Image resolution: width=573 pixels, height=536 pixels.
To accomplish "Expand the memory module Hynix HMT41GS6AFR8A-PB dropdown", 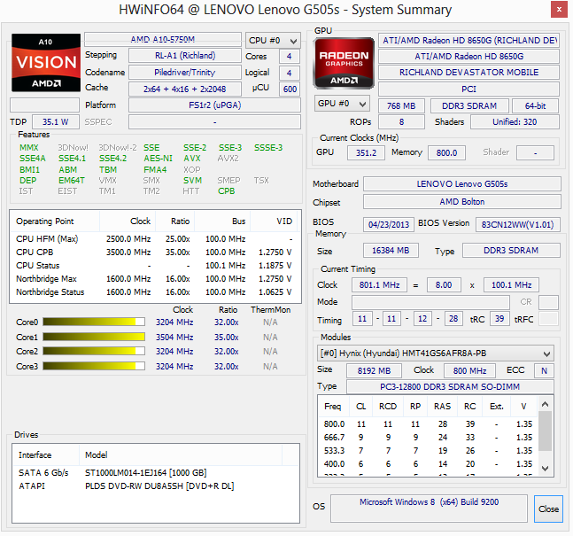I will pos(435,353).
